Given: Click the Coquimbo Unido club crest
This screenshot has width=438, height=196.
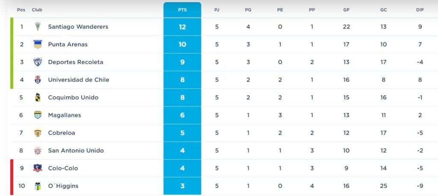Looking at the screenshot, I should [38, 97].
